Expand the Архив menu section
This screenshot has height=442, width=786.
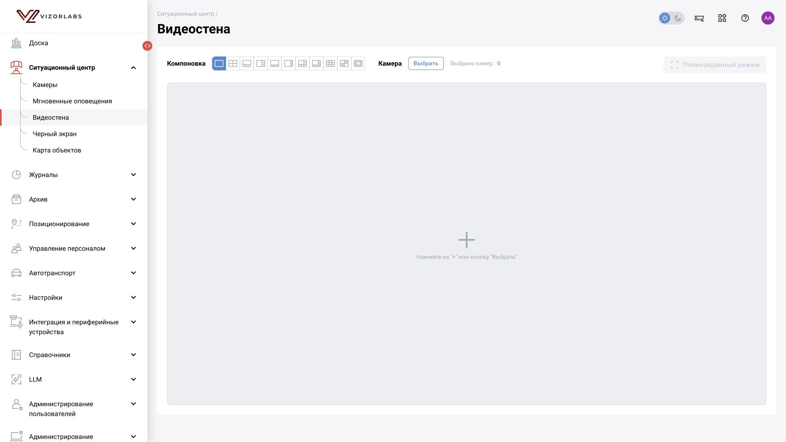point(133,199)
